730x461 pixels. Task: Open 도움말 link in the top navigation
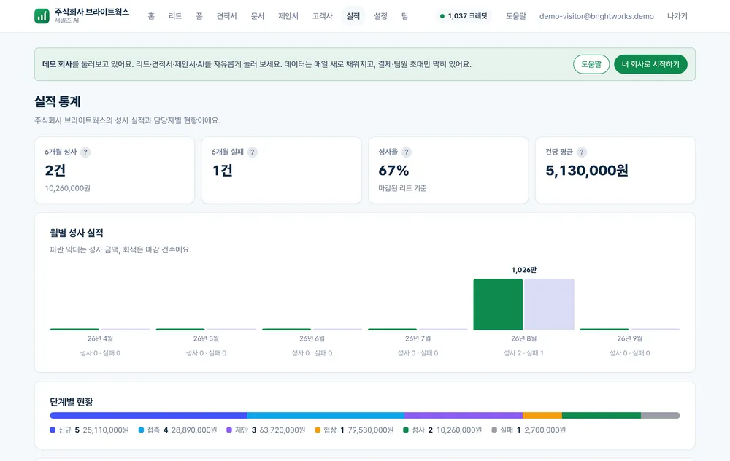click(x=516, y=16)
